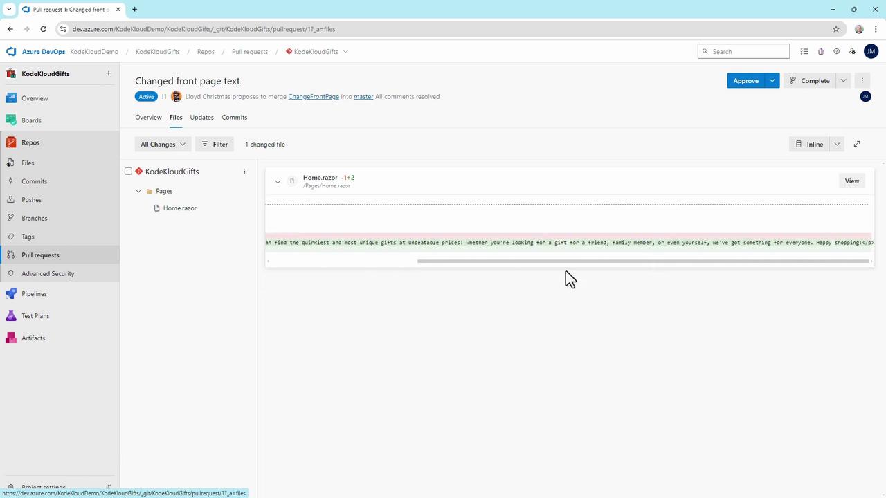Open the Boards hub
The height and width of the screenshot is (498, 886).
[x=31, y=120]
